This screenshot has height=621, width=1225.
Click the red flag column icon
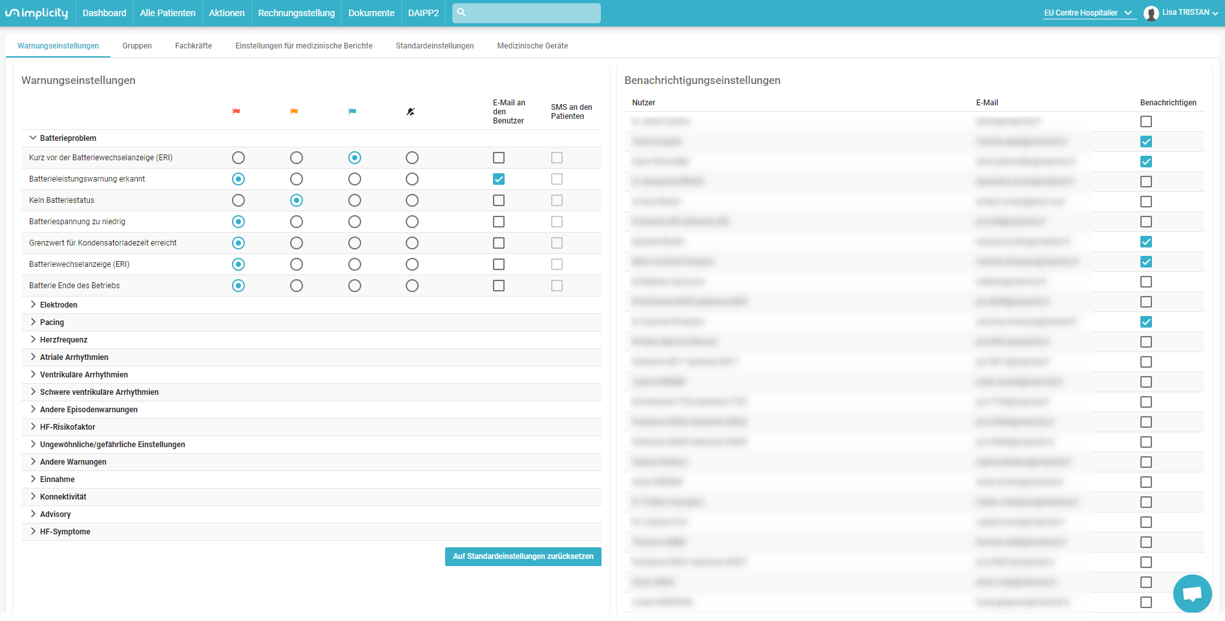[x=236, y=112]
